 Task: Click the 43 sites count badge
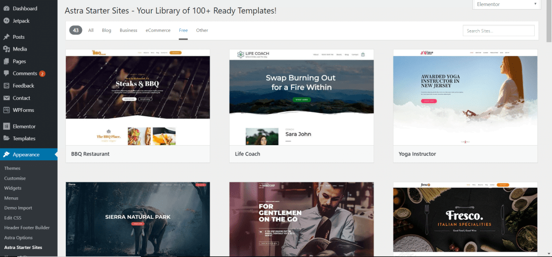coord(75,31)
